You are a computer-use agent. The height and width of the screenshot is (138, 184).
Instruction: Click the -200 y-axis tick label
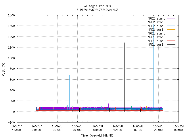click(x=11, y=122)
